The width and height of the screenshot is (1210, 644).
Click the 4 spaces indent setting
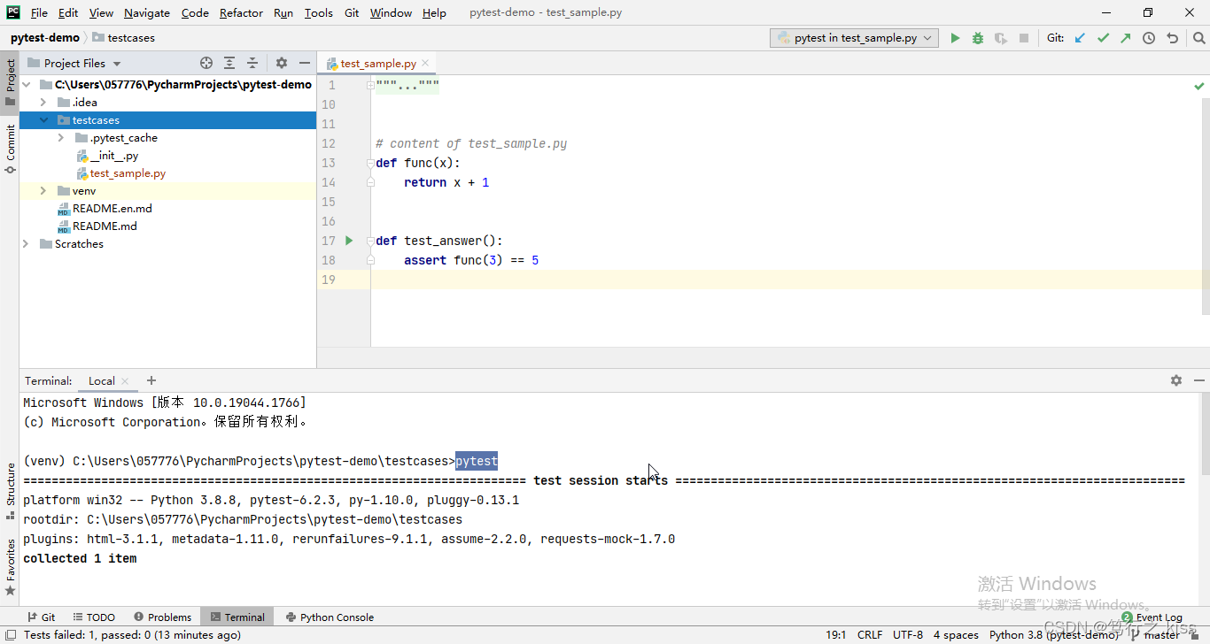[x=956, y=634]
